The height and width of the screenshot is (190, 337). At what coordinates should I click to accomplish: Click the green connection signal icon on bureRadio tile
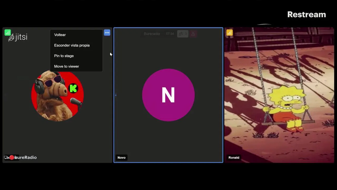(8, 33)
